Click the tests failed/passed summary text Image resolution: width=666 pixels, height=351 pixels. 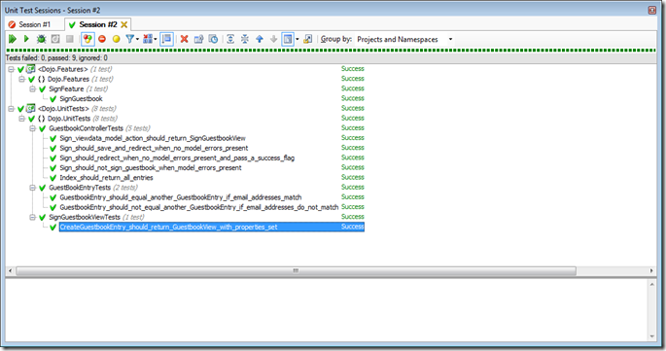coord(56,57)
